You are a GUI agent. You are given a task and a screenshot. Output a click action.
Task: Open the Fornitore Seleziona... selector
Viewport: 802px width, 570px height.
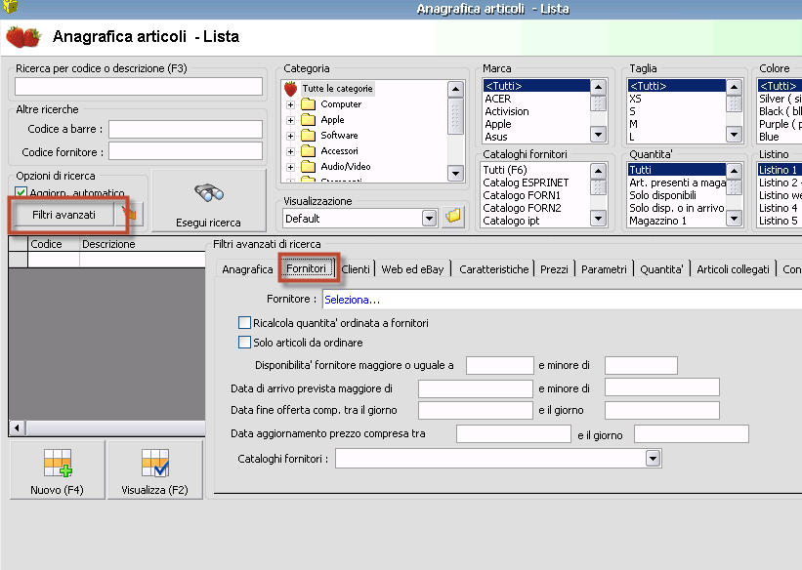pyautogui.click(x=563, y=300)
